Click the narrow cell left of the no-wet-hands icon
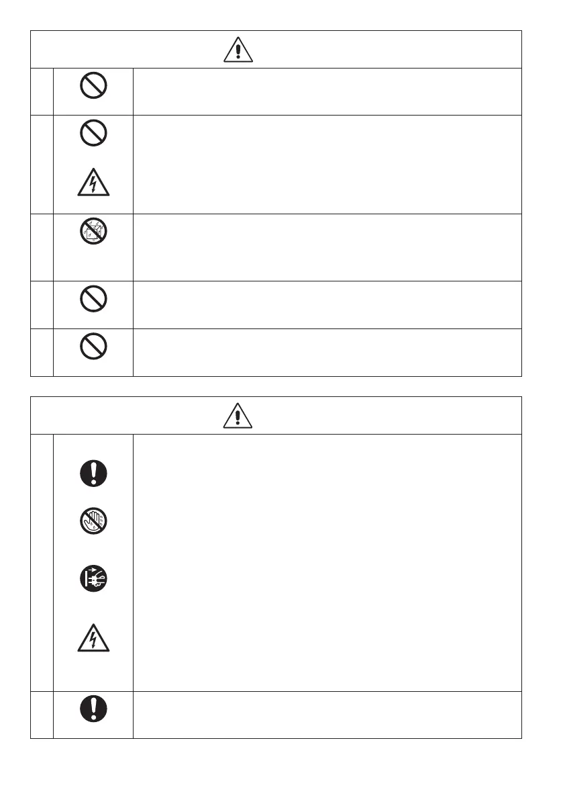Screen dimensions: 563x800 pos(42,563)
